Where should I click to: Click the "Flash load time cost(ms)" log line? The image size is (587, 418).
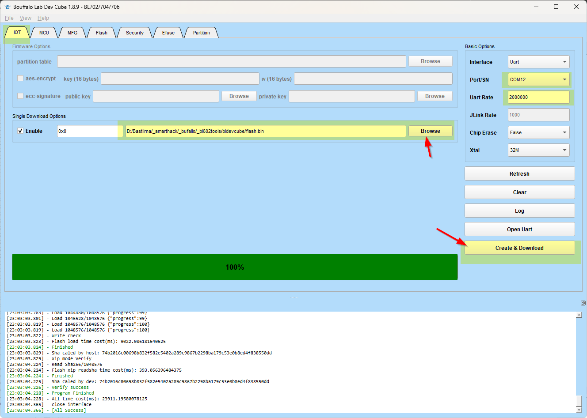click(x=86, y=342)
